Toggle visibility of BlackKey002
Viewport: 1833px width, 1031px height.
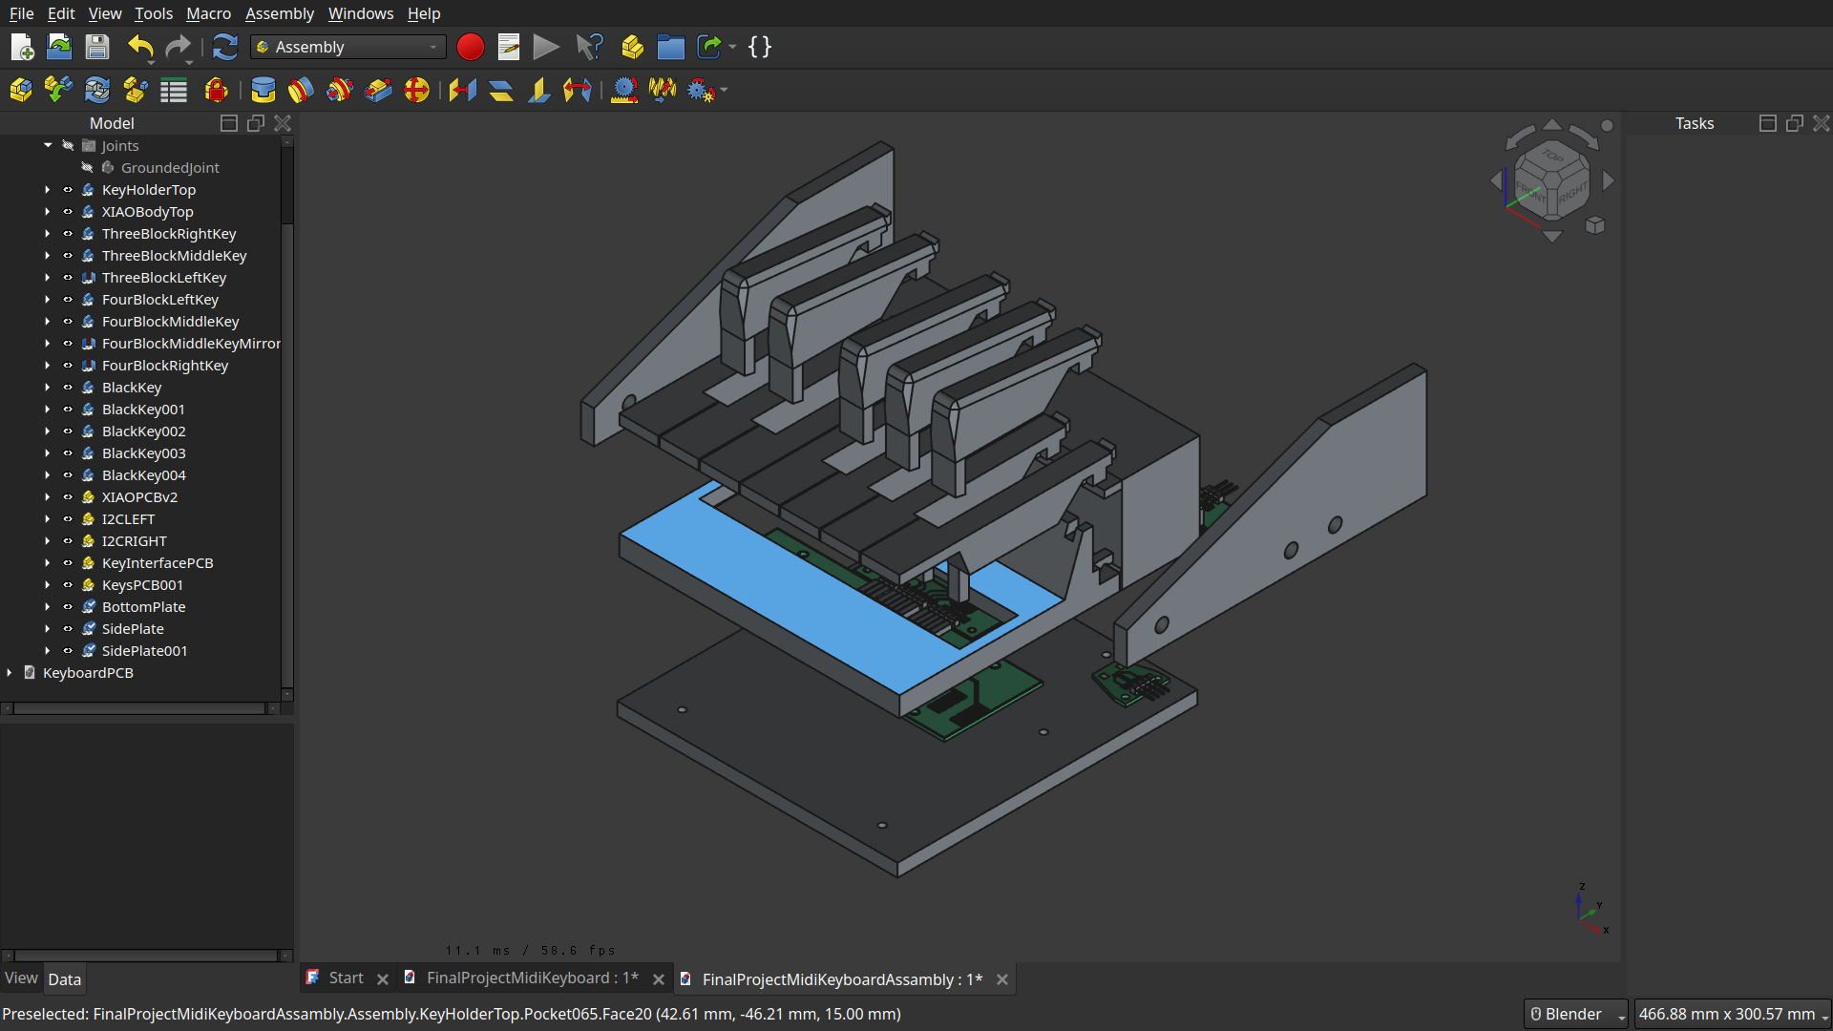68,431
